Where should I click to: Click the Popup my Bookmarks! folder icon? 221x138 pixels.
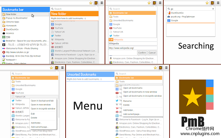pos(4,18)
